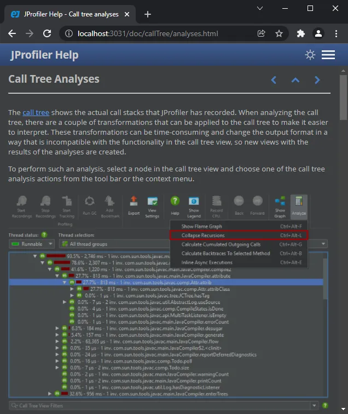Image resolution: width=348 pixels, height=414 pixels.
Task: Click the green Help toolbar icon
Action: pyautogui.click(x=175, y=206)
